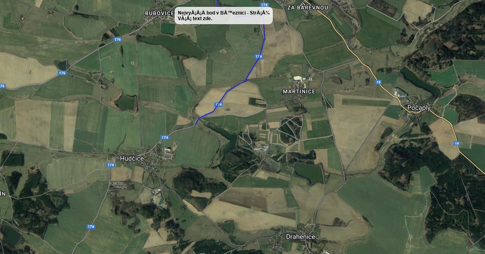Select the MARTINICE map label

tap(299, 92)
